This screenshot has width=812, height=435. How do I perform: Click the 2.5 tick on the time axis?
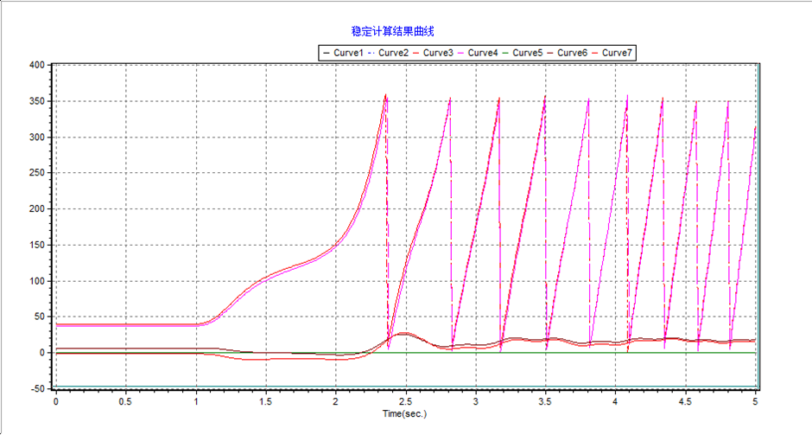pyautogui.click(x=405, y=402)
